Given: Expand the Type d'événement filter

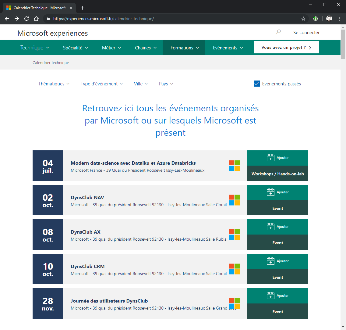Looking at the screenshot, I should tap(102, 84).
